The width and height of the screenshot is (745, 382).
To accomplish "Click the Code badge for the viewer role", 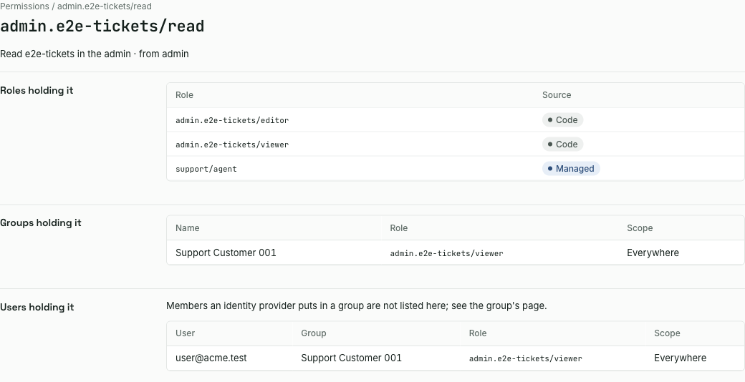I will tap(562, 145).
